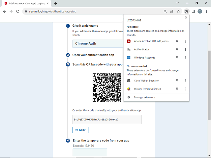Click the page vertical scrollbar thumb
This screenshot has height=158, width=211.
[x=209, y=85]
